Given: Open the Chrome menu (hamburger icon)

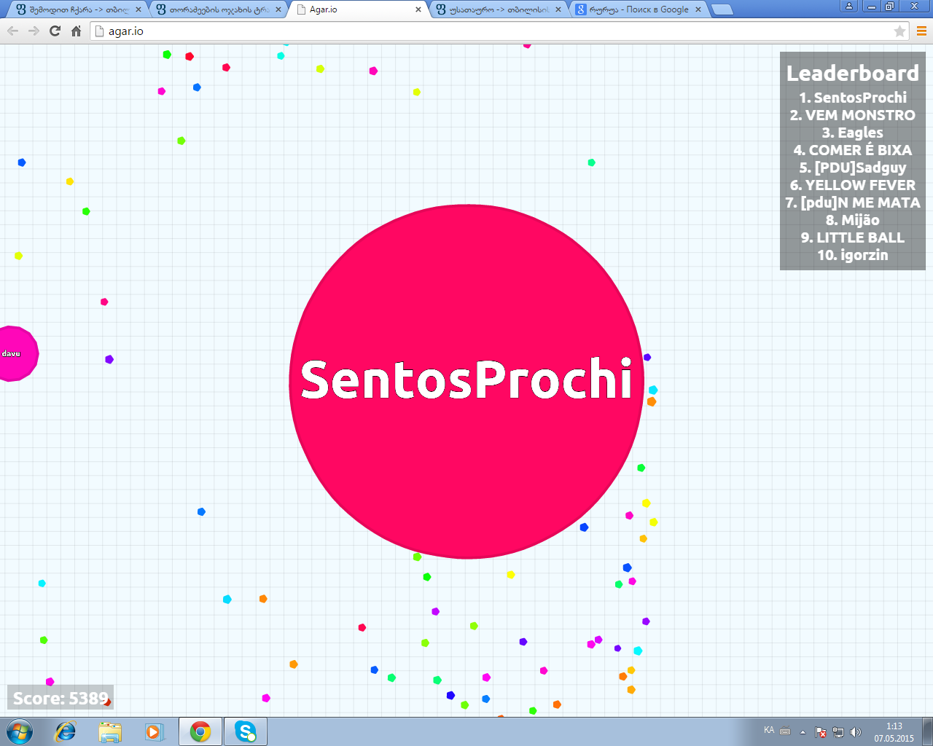Looking at the screenshot, I should tap(921, 31).
